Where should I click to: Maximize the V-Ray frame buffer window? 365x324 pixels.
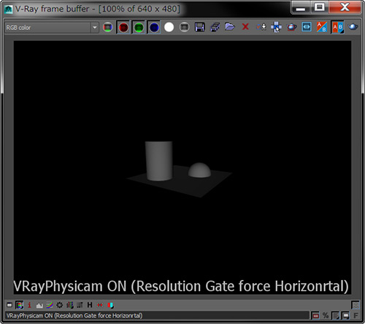(320, 7)
